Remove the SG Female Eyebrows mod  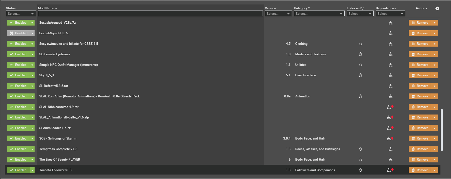[x=420, y=54]
